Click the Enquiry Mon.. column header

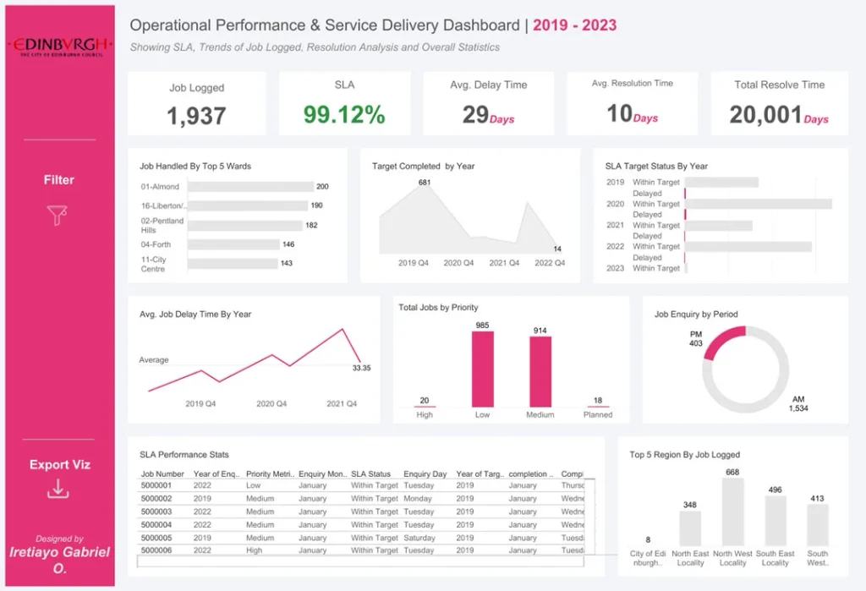click(x=322, y=474)
